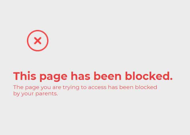Click the word 'The' starting the subtext
The width and height of the screenshot is (190, 135).
pyautogui.click(x=18, y=87)
